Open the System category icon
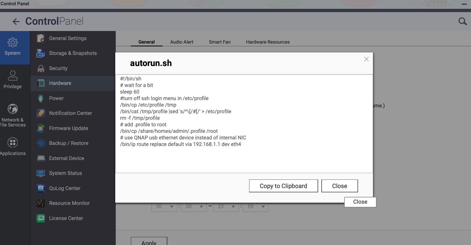This screenshot has height=245, width=471. pos(12,43)
